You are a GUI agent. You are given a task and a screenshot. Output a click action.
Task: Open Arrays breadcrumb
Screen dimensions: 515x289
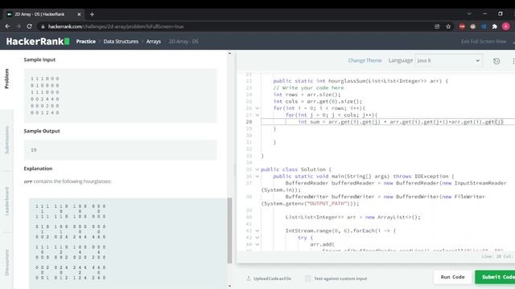point(154,42)
